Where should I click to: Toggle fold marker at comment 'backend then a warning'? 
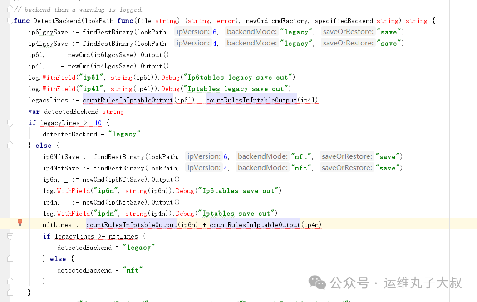click(x=10, y=10)
